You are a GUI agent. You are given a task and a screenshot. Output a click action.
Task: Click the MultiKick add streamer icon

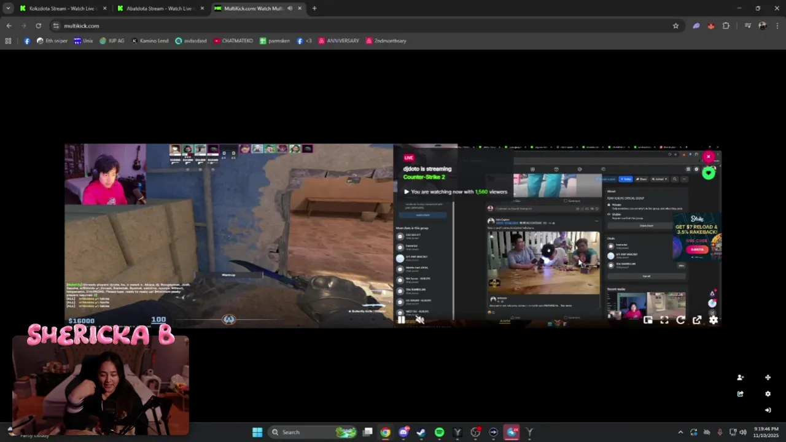click(x=740, y=378)
